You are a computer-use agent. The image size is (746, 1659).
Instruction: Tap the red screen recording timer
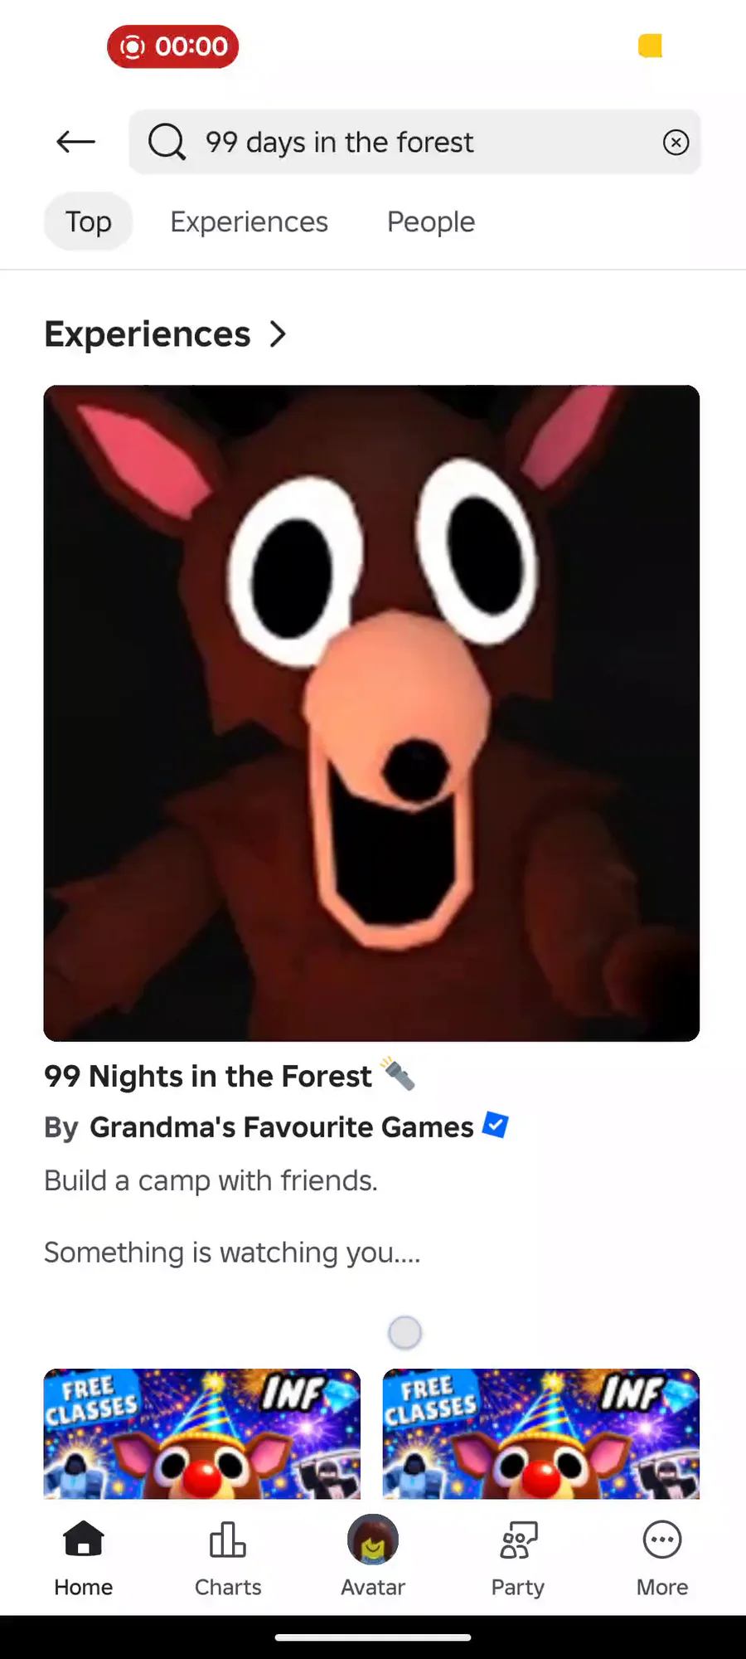173,46
